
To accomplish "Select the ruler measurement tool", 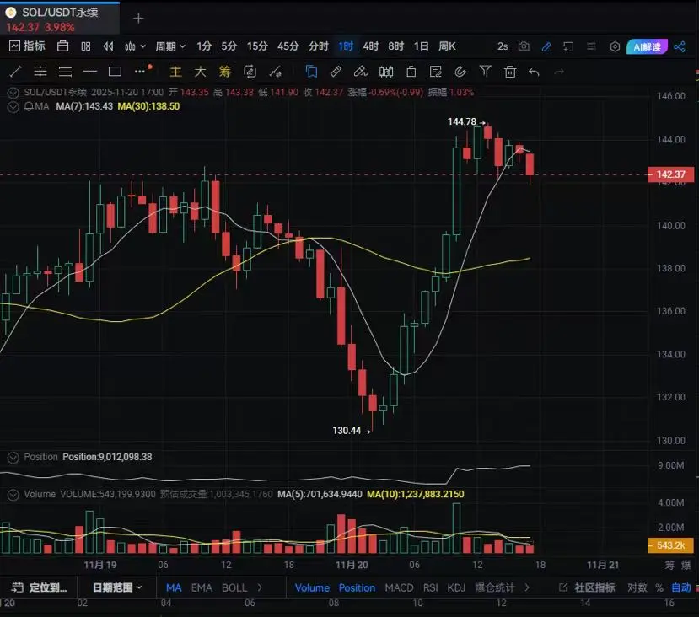I will [x=336, y=72].
